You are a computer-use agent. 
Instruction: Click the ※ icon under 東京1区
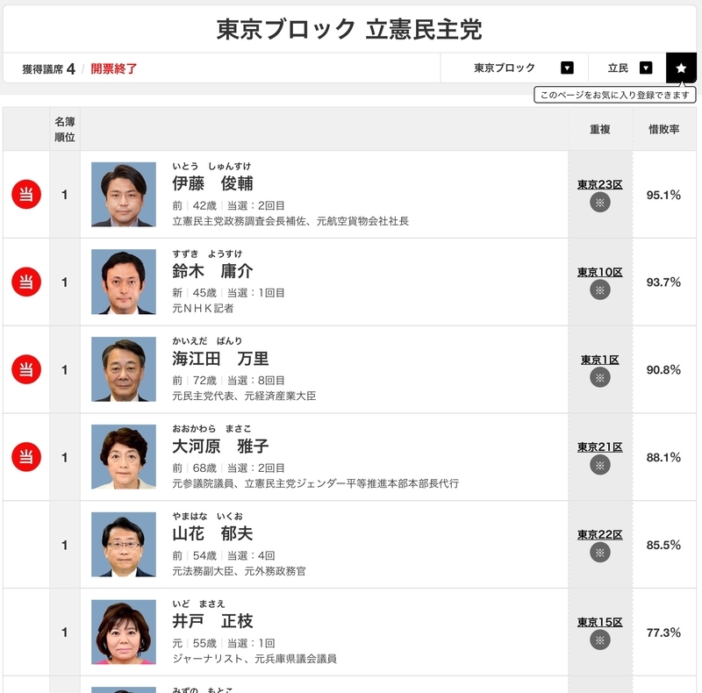600,377
